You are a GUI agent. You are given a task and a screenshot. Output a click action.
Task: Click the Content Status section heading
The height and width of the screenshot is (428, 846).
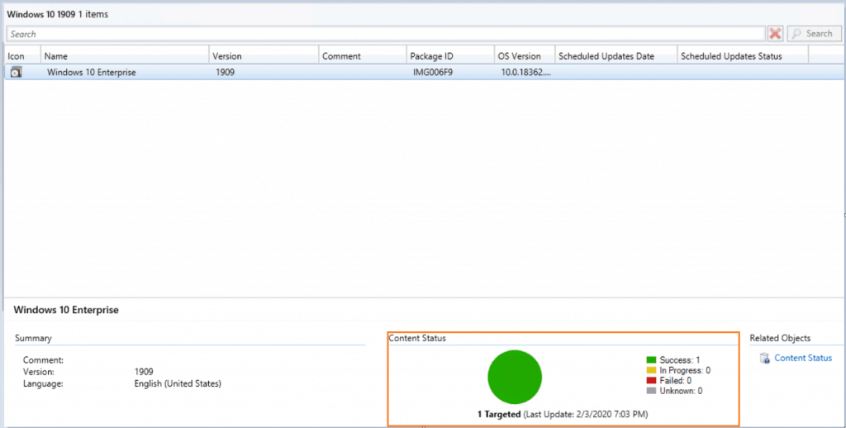[x=417, y=339]
